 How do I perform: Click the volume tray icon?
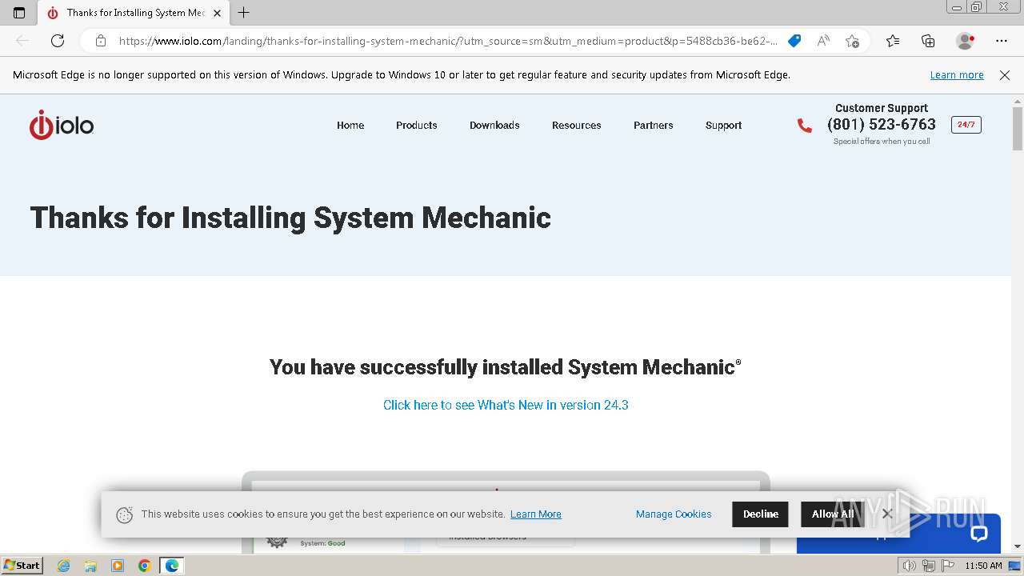click(909, 566)
